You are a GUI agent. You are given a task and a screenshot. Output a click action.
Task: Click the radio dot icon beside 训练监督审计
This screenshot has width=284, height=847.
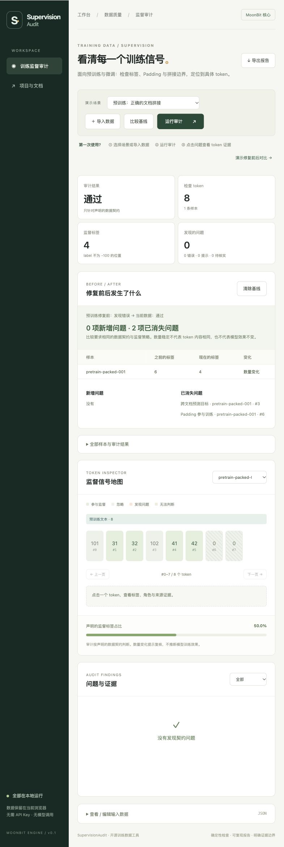point(14,66)
